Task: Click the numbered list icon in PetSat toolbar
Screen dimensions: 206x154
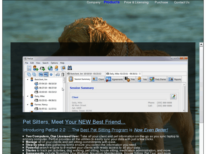Action: tap(29, 68)
